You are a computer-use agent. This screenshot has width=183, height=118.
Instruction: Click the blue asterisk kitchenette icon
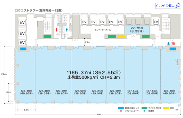tap(169, 44)
